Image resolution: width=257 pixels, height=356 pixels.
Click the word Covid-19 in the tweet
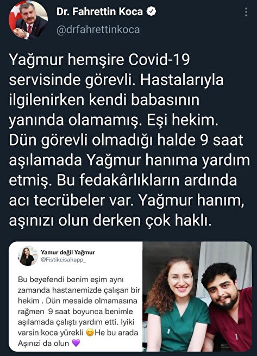click(159, 60)
